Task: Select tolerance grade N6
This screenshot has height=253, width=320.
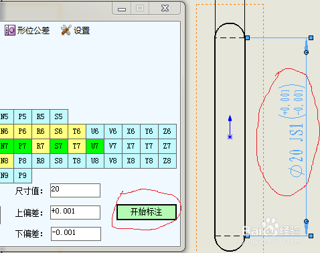Action: 6,131
